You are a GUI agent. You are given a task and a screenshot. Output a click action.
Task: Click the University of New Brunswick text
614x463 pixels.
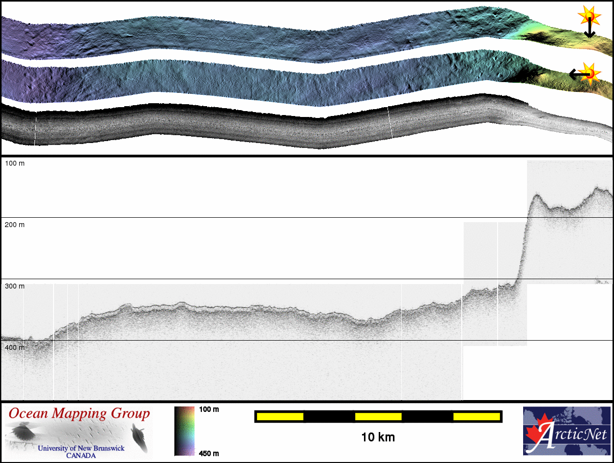click(81, 448)
